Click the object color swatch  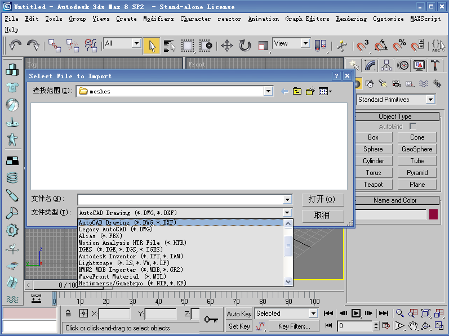433,214
